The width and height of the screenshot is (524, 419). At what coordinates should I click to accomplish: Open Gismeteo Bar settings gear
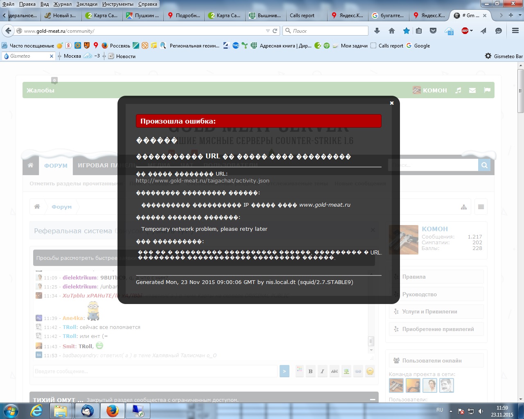pos(488,56)
